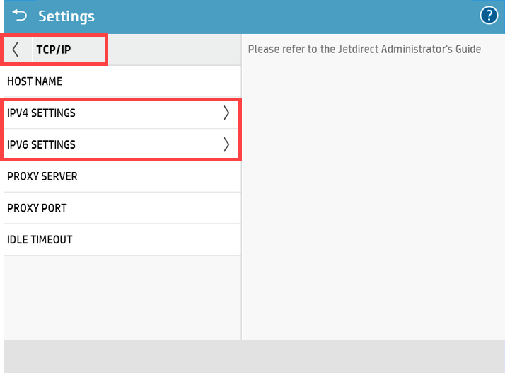This screenshot has width=505, height=373.
Task: Click the Jetdirect Administrator's Guide text
Action: (364, 50)
